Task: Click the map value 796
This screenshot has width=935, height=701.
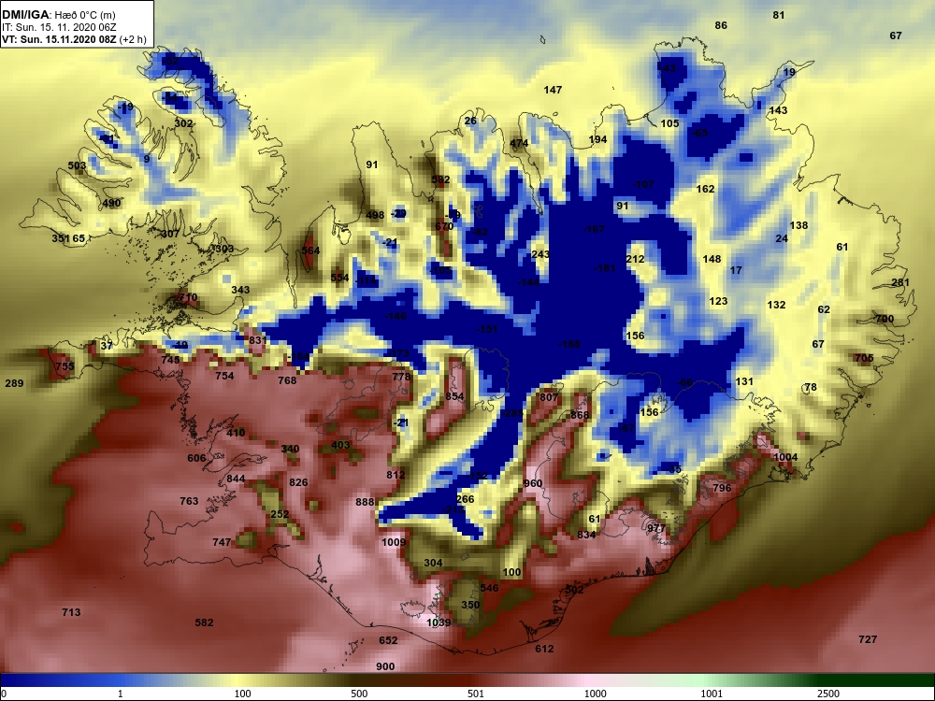Action: (x=722, y=488)
